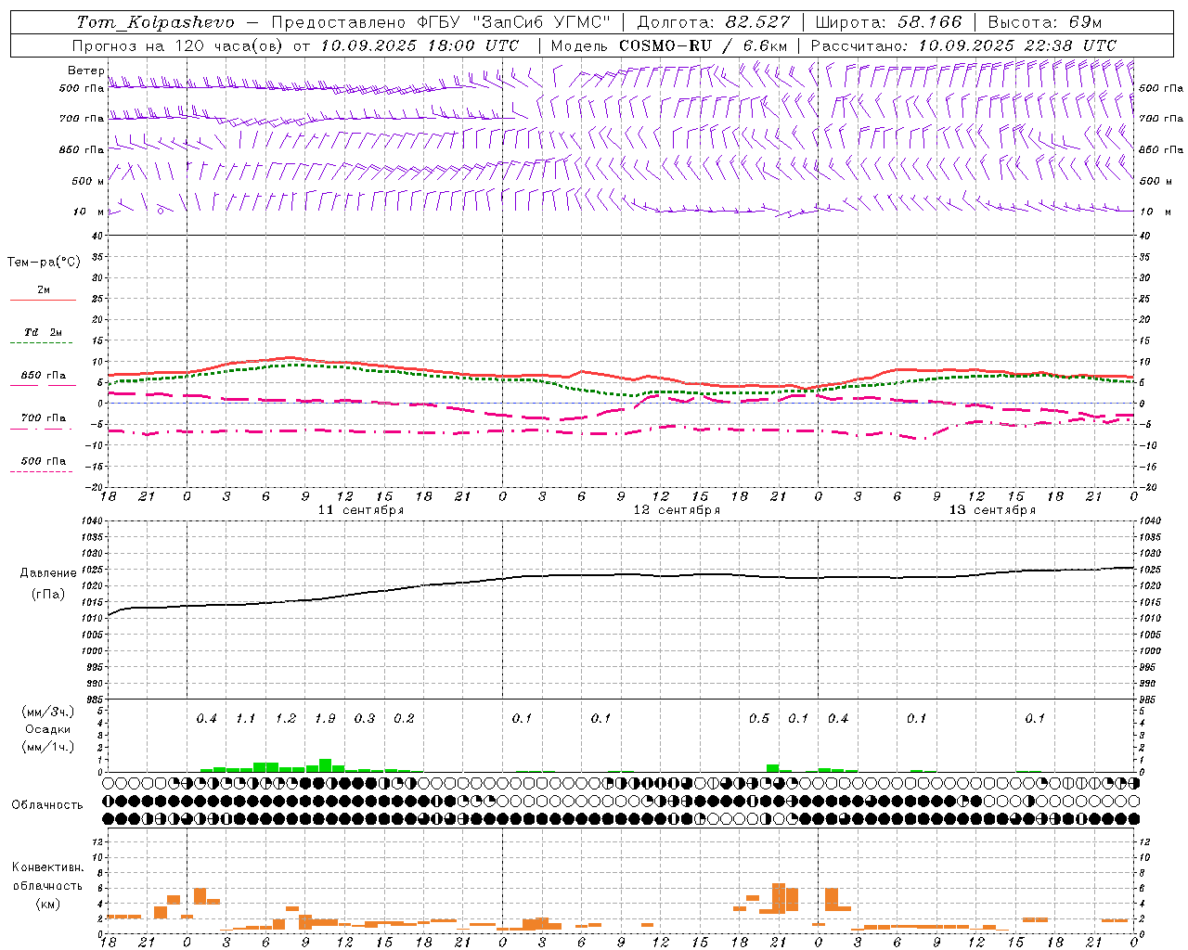The height and width of the screenshot is (950, 1188).
Task: Select the elevation text Высота: 69м
Action: (1044, 22)
